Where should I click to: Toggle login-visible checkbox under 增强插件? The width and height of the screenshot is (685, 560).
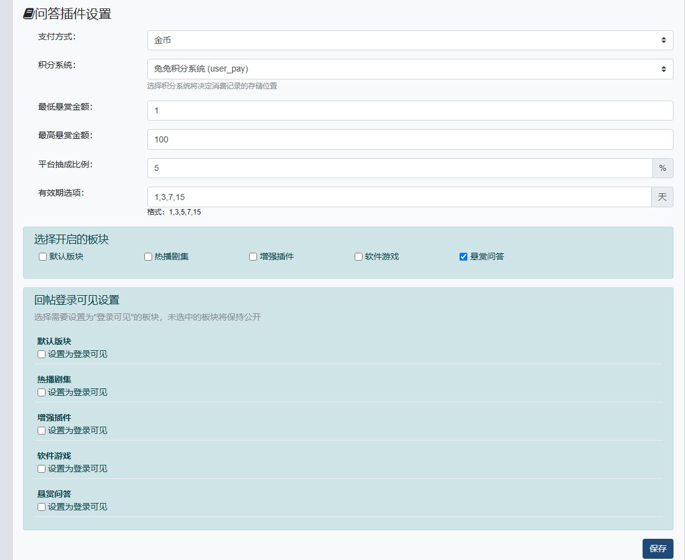coord(42,431)
